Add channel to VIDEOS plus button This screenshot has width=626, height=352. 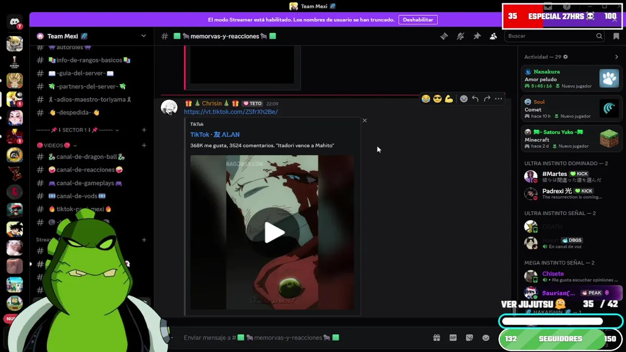point(144,145)
